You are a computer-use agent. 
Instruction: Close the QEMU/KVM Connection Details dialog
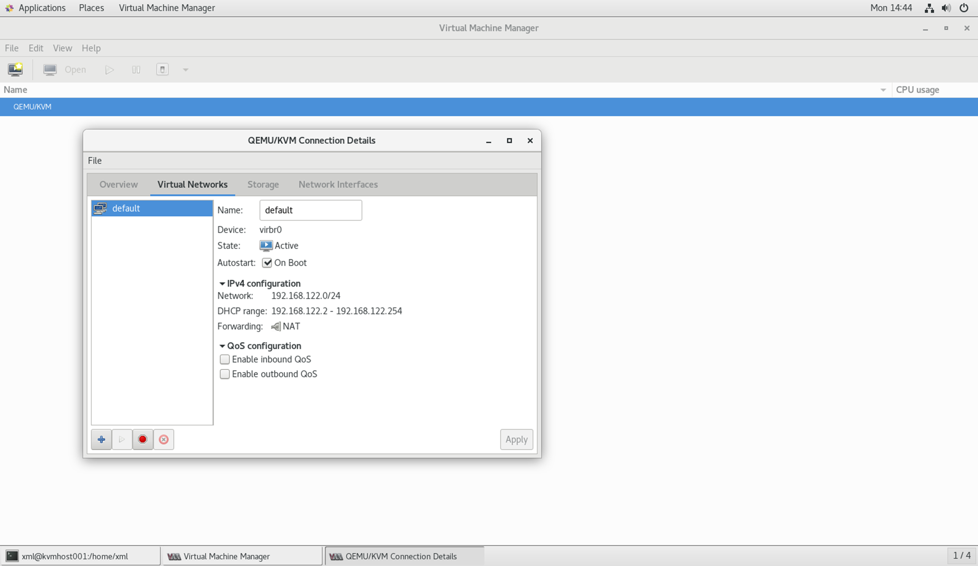point(530,140)
